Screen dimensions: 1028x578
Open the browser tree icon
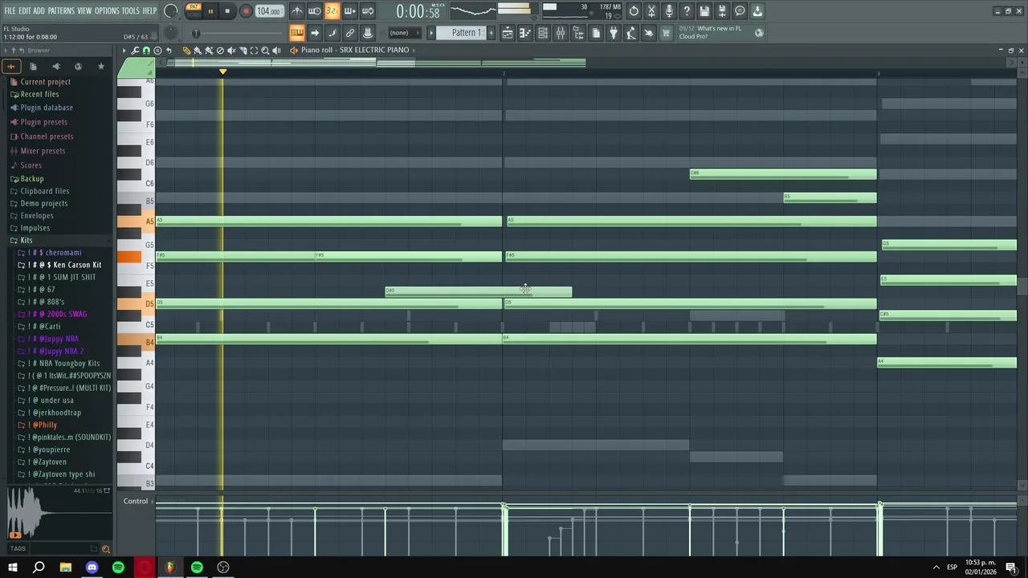pyautogui.click(x=578, y=33)
